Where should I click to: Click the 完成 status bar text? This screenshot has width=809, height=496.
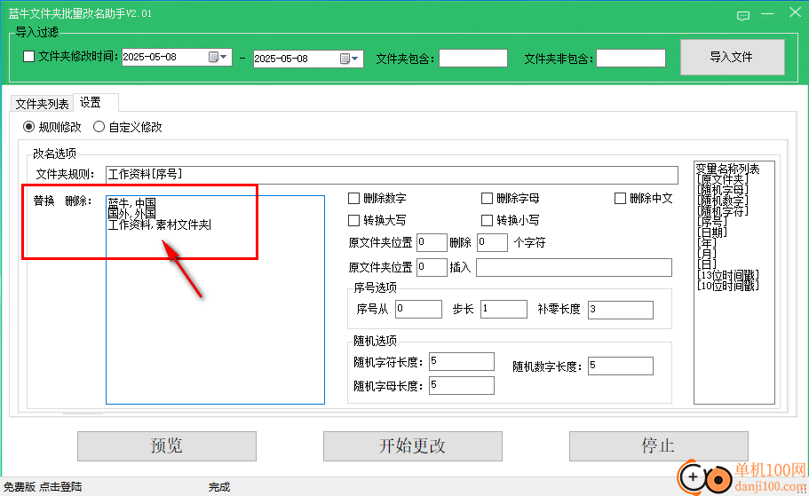pyautogui.click(x=219, y=487)
